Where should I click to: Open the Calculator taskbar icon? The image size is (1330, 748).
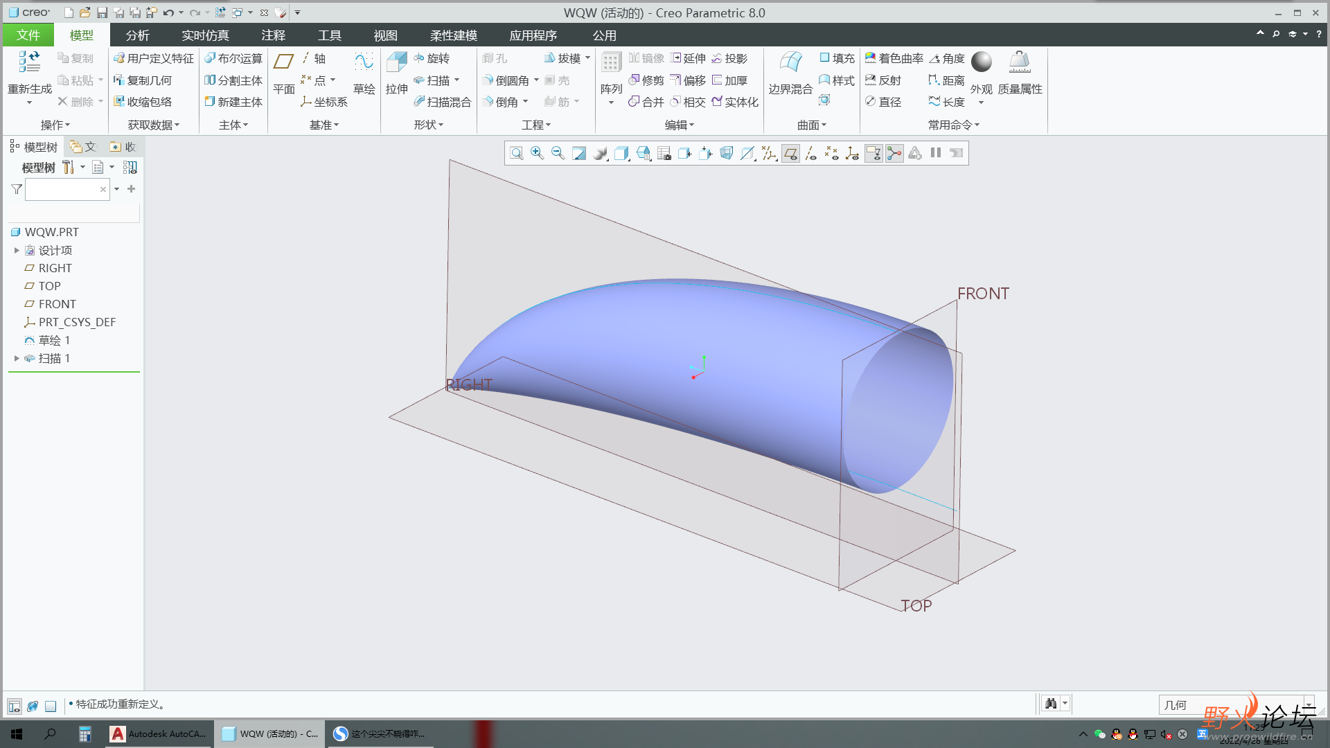pyautogui.click(x=85, y=733)
